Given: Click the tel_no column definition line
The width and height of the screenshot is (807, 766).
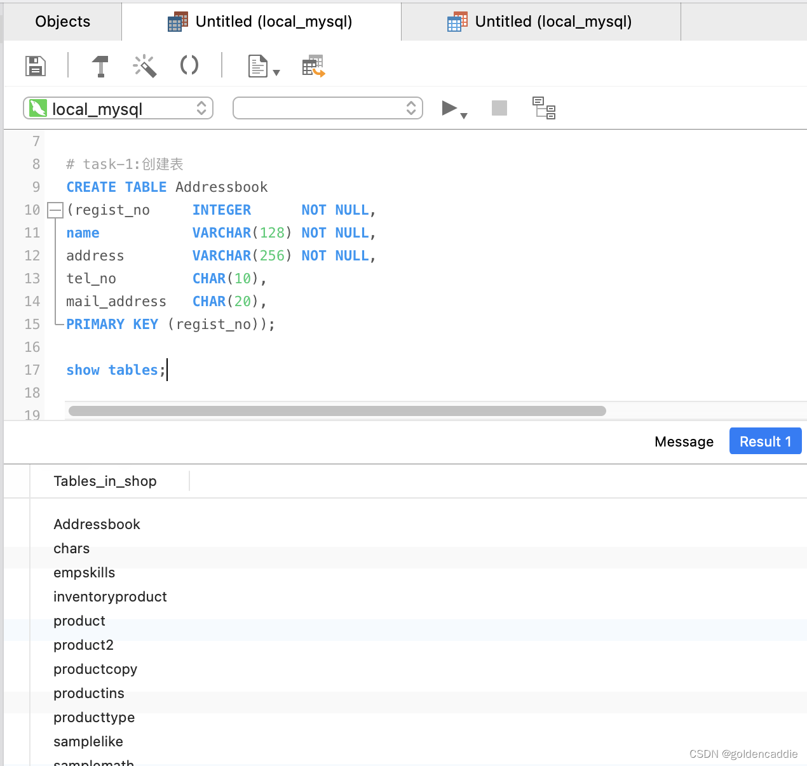Looking at the screenshot, I should click(166, 278).
